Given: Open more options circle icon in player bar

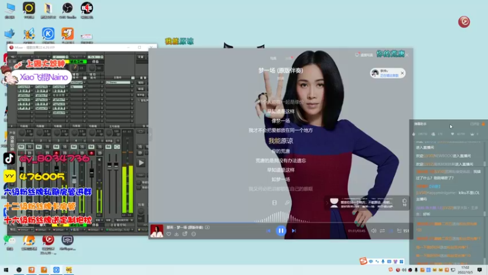Looking at the screenshot, I should point(193,234).
